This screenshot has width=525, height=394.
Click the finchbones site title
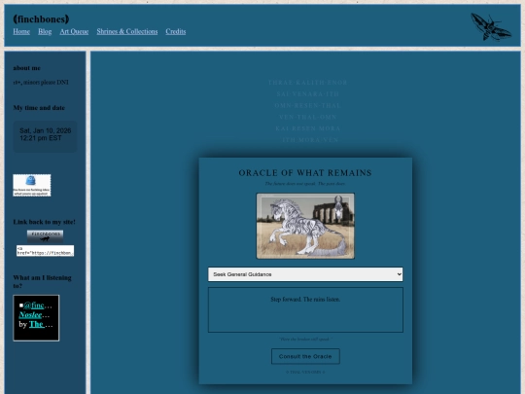41,19
